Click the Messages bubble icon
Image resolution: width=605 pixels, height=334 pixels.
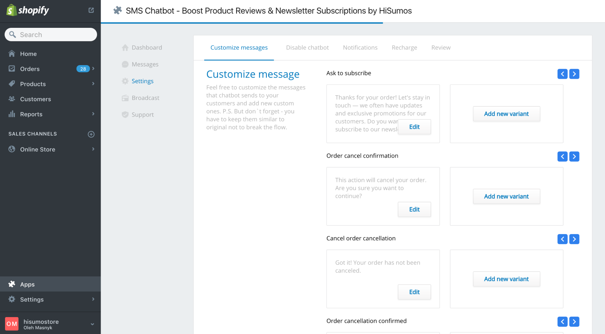click(125, 64)
